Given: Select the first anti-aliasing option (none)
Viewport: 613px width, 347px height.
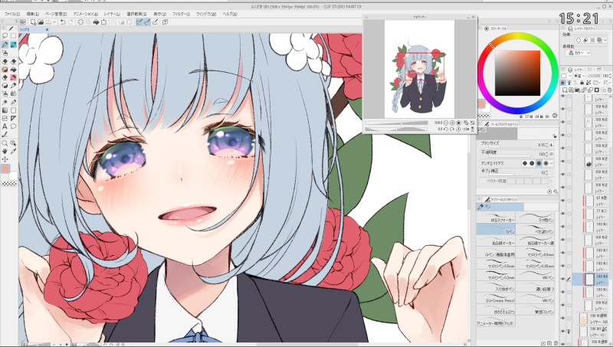Looking at the screenshot, I should coord(525,163).
